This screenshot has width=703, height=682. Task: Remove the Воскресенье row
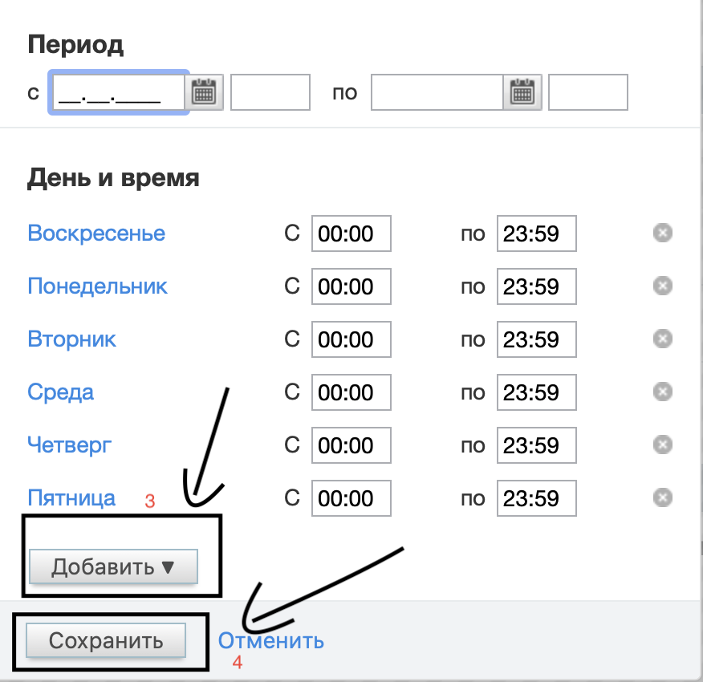tap(662, 233)
